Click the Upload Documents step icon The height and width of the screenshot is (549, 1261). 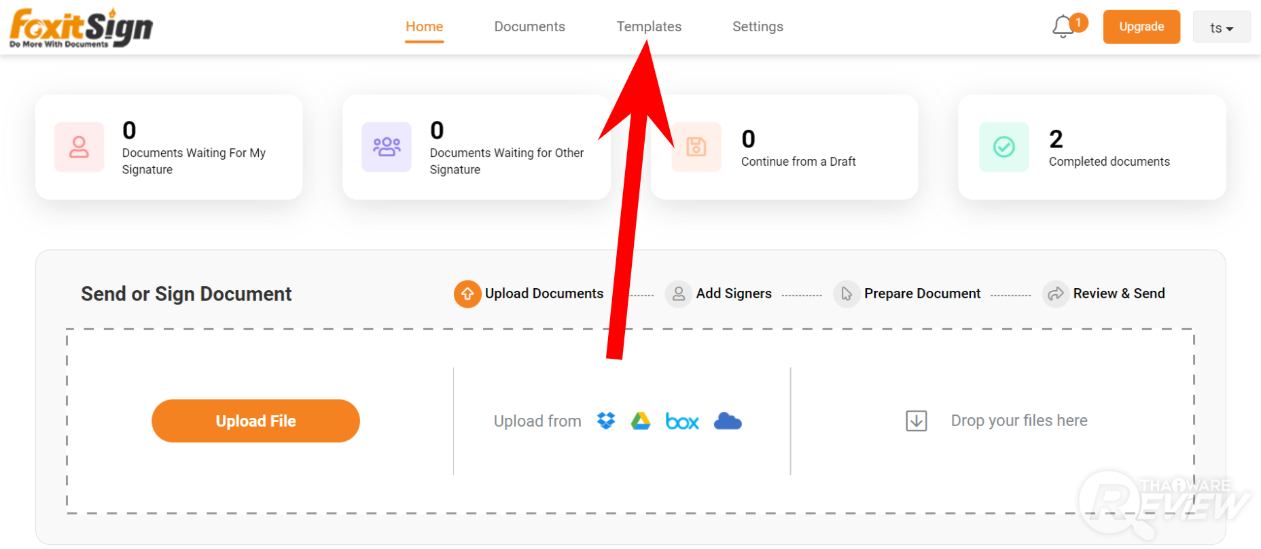pos(467,294)
